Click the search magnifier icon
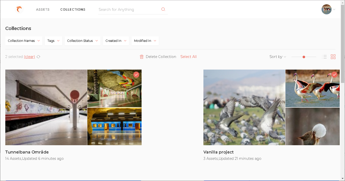 [x=163, y=9]
